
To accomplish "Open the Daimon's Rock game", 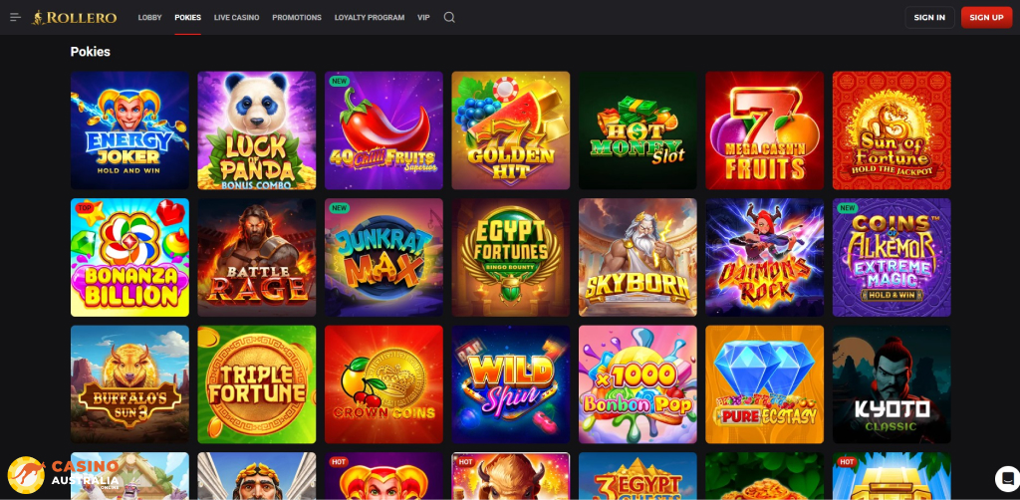I will [764, 258].
